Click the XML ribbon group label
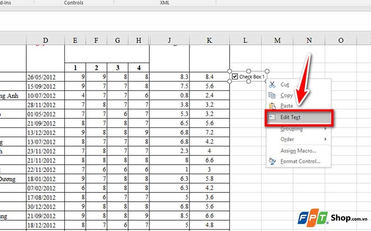371x231 pixels. [165, 3]
